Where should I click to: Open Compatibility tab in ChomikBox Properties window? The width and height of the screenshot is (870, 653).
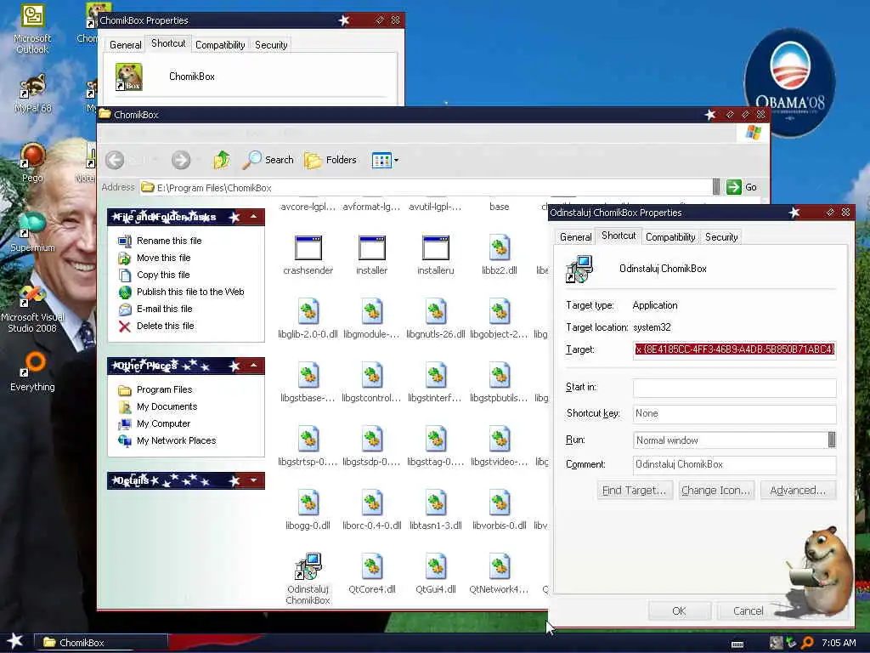[x=220, y=45]
